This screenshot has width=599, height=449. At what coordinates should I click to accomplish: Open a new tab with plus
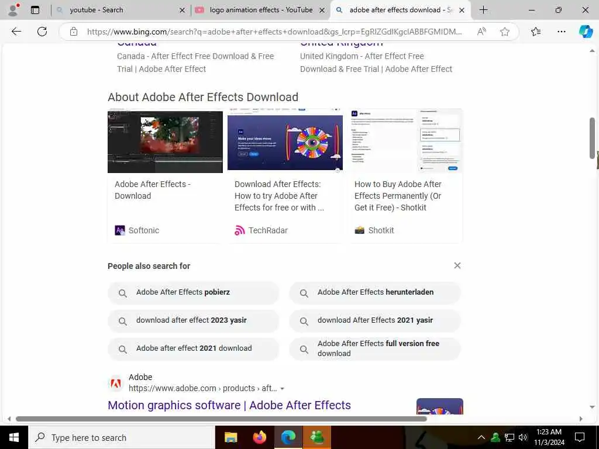(x=483, y=10)
